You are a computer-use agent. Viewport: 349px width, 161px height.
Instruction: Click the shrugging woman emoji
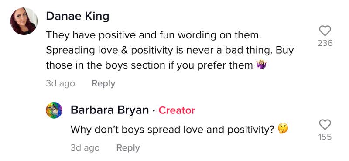(262, 65)
